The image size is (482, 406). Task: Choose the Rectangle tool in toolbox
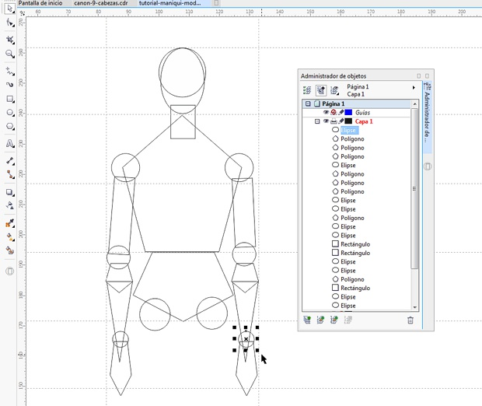[10, 99]
